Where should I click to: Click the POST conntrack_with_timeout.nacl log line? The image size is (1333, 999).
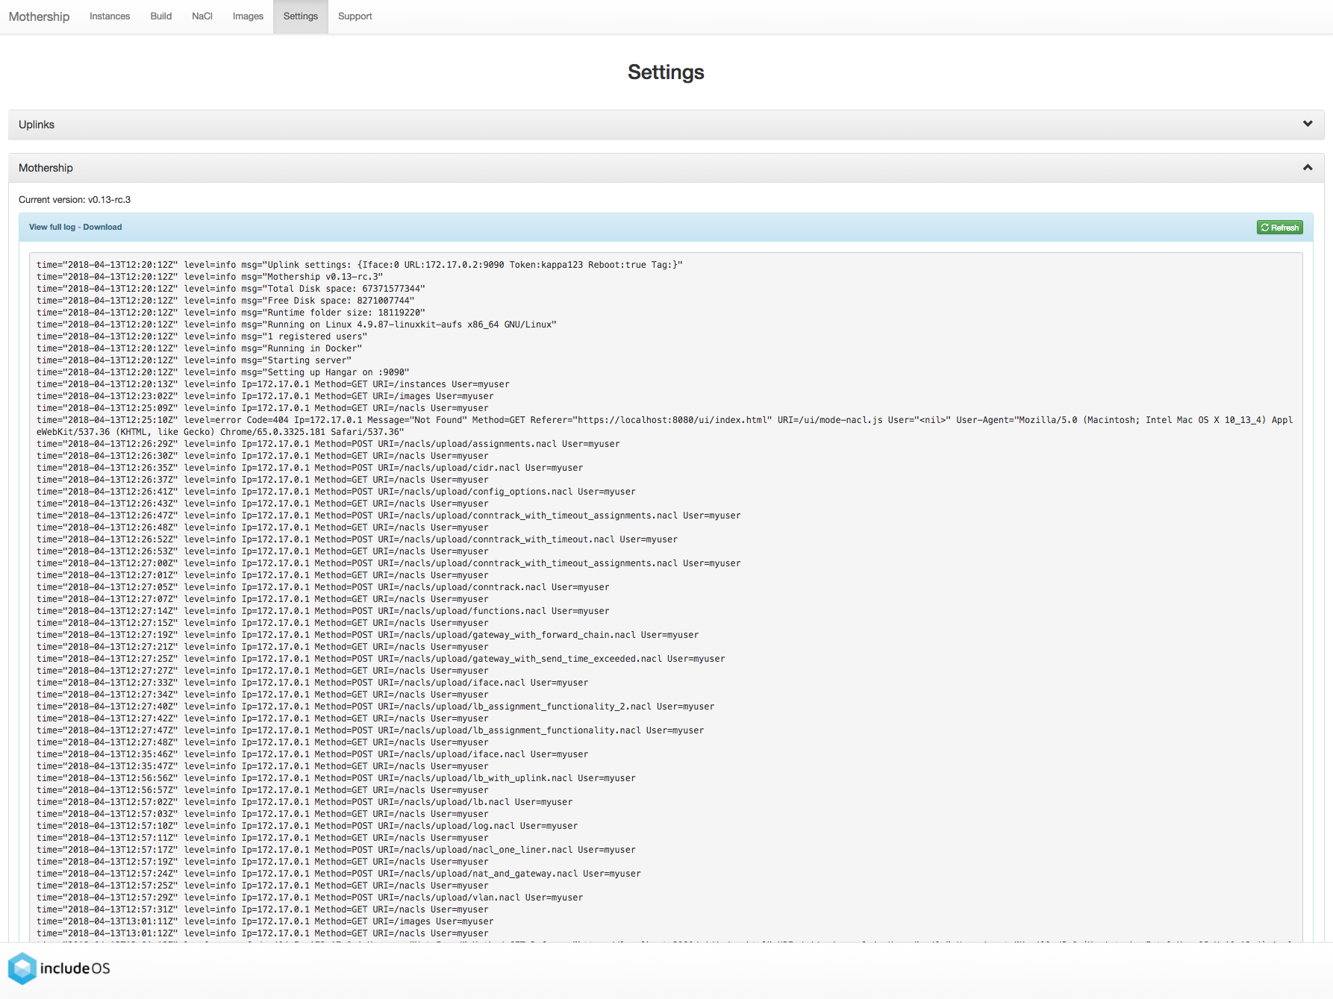357,539
